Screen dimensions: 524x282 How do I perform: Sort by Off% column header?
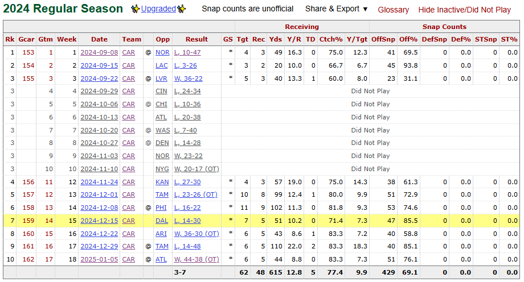tap(408, 39)
